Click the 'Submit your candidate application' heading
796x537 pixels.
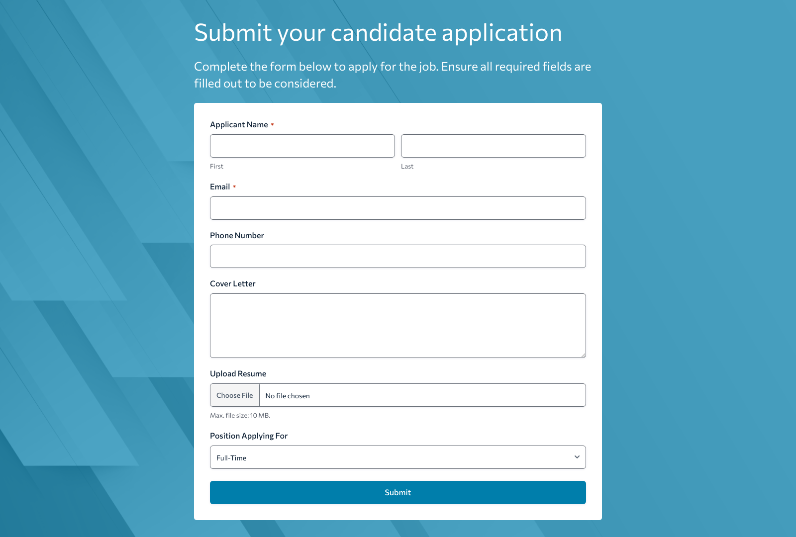click(x=378, y=33)
